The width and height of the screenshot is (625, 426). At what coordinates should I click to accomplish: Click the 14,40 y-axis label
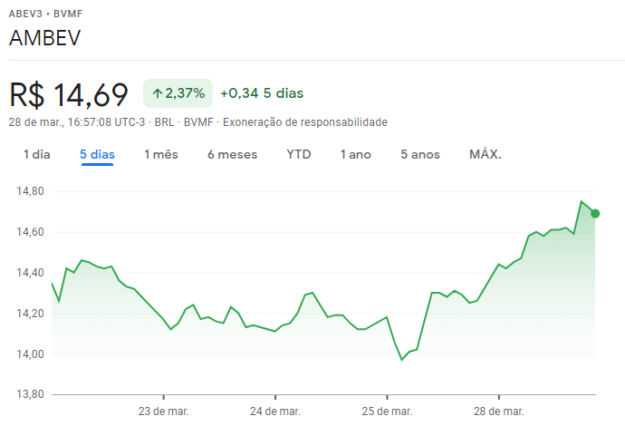30,273
